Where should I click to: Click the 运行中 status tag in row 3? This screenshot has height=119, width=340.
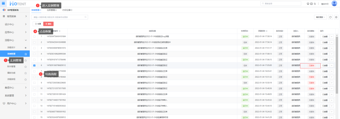tap(245, 48)
